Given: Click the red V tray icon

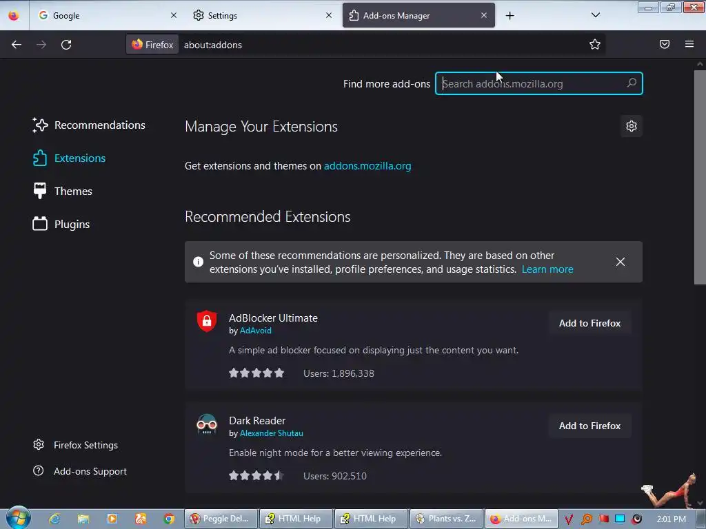Looking at the screenshot, I should 569,519.
